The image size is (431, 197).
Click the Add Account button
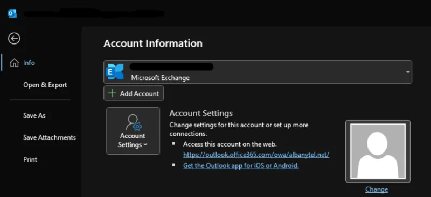134,93
